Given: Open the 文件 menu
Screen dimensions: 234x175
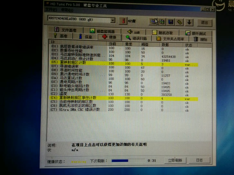Looking at the screenshot, I should 51,10.
